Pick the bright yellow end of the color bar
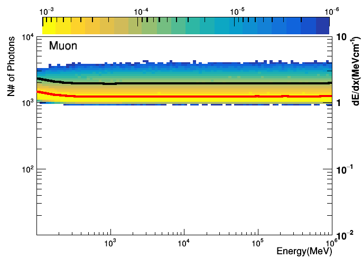362x259 pixels. click(49, 26)
